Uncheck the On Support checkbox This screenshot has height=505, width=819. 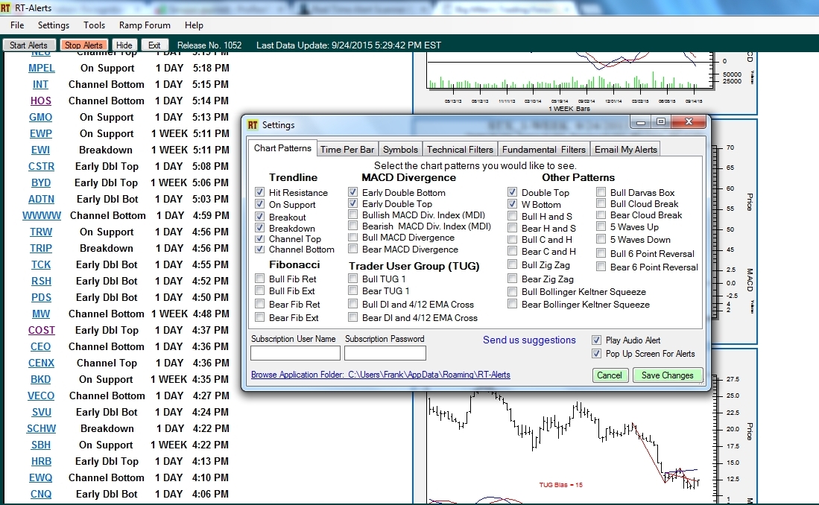pyautogui.click(x=259, y=204)
